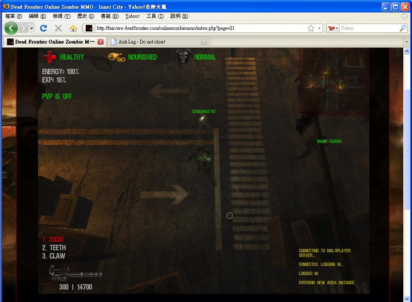The height and width of the screenshot is (302, 412).
Task: Click the LOGGED IN log message
Action: (x=308, y=273)
